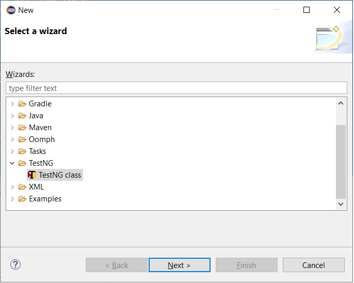Click the Examples folder icon
The width and height of the screenshot is (354, 283).
[22, 199]
